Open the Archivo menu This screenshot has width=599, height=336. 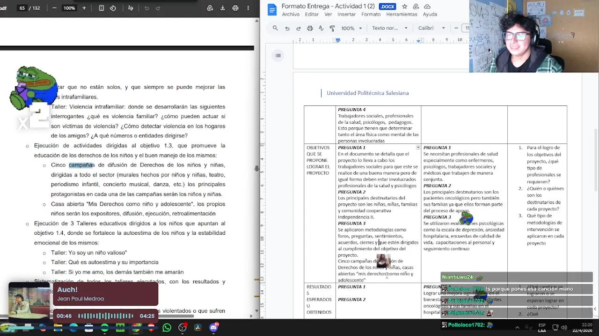tap(291, 14)
